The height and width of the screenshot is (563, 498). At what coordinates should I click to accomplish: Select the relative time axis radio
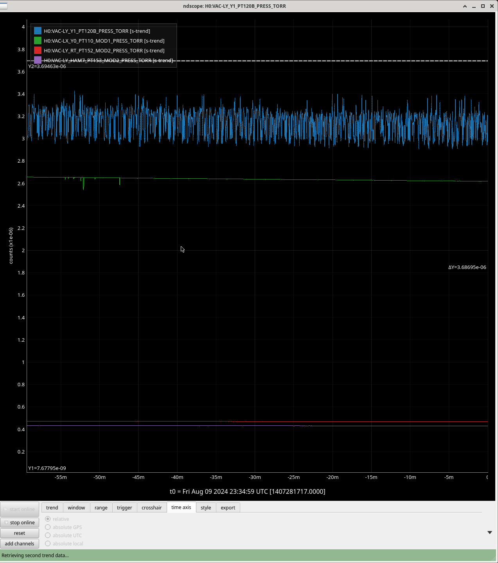tap(57, 519)
